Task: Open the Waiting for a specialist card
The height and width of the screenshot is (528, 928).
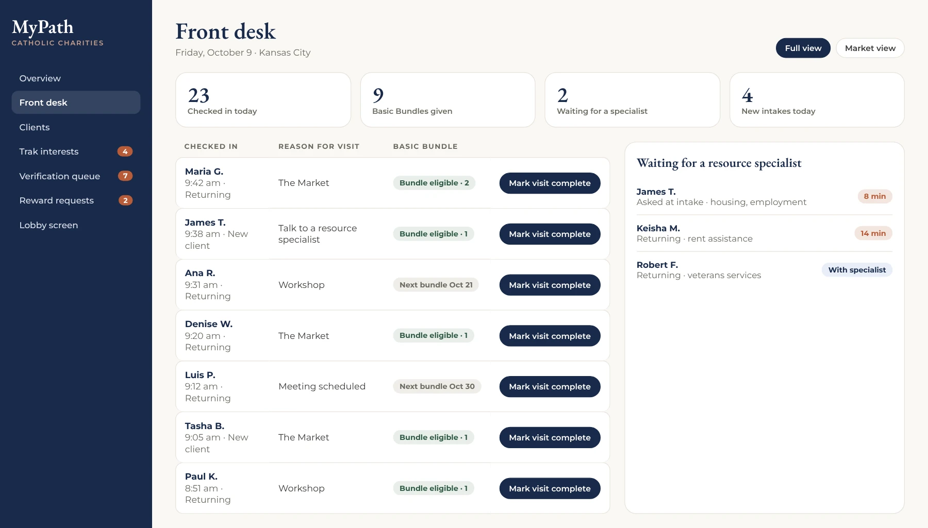Action: pos(632,100)
